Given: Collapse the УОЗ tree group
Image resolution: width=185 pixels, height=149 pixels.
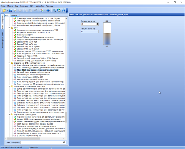Looking at the screenshot, I should tap(9, 28).
